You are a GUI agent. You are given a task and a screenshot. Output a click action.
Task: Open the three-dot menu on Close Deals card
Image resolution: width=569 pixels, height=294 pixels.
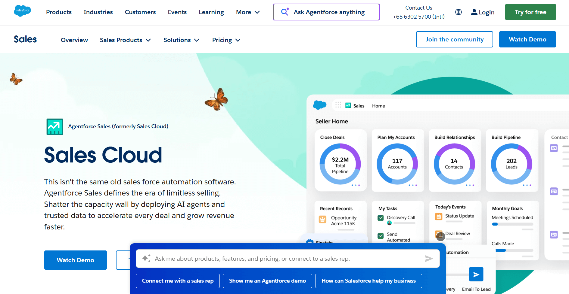(356, 185)
